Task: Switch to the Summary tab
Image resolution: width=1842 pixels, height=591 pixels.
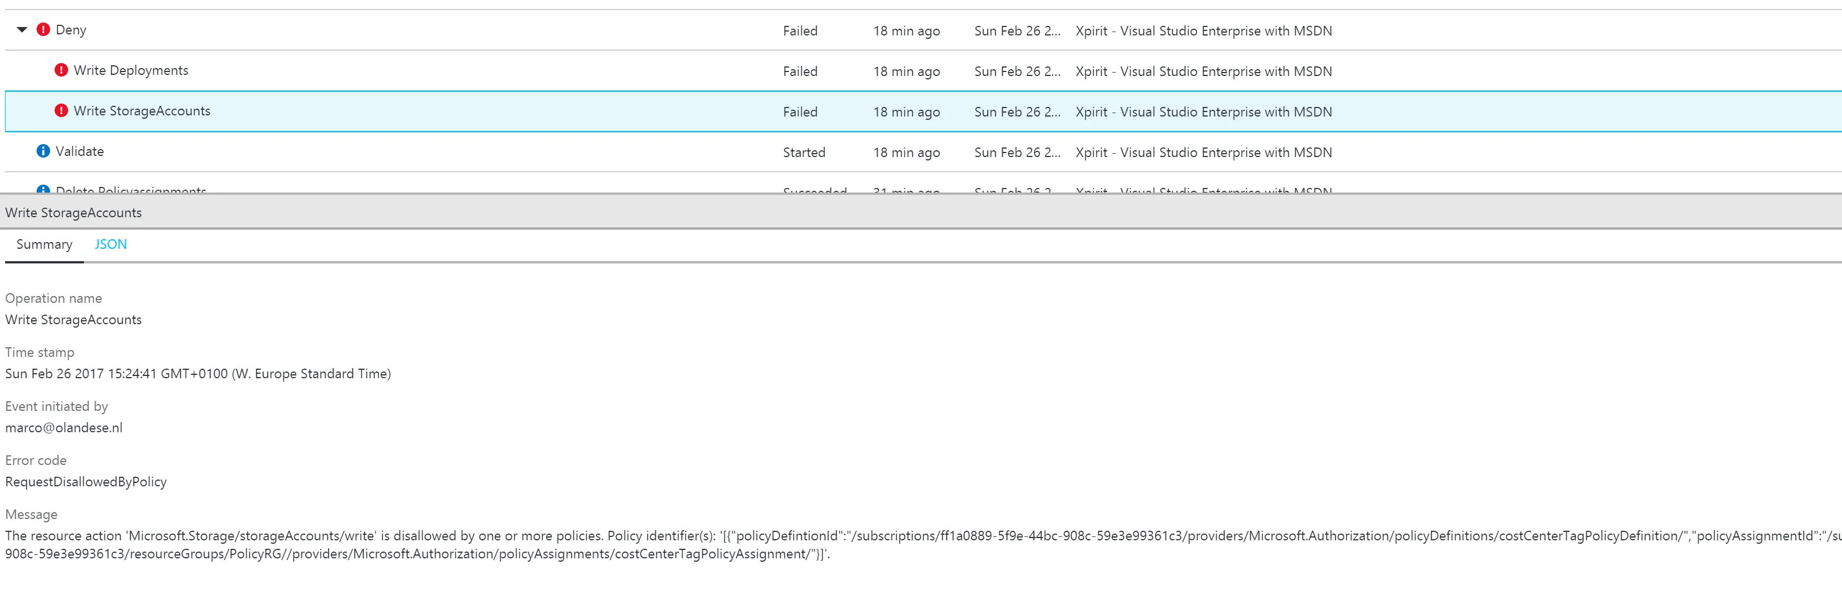Action: [x=44, y=244]
